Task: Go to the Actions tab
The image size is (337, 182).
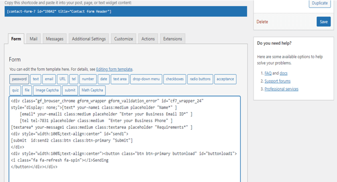Action: pyautogui.click(x=148, y=39)
